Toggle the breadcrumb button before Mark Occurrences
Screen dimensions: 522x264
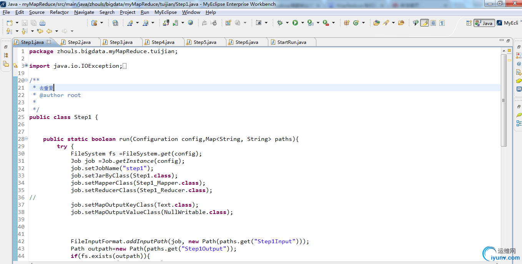click(416, 23)
